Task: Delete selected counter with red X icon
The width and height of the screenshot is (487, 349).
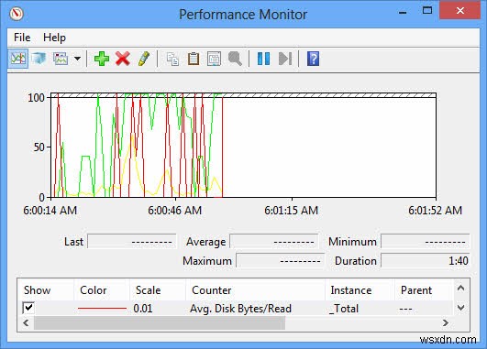Action: point(123,59)
